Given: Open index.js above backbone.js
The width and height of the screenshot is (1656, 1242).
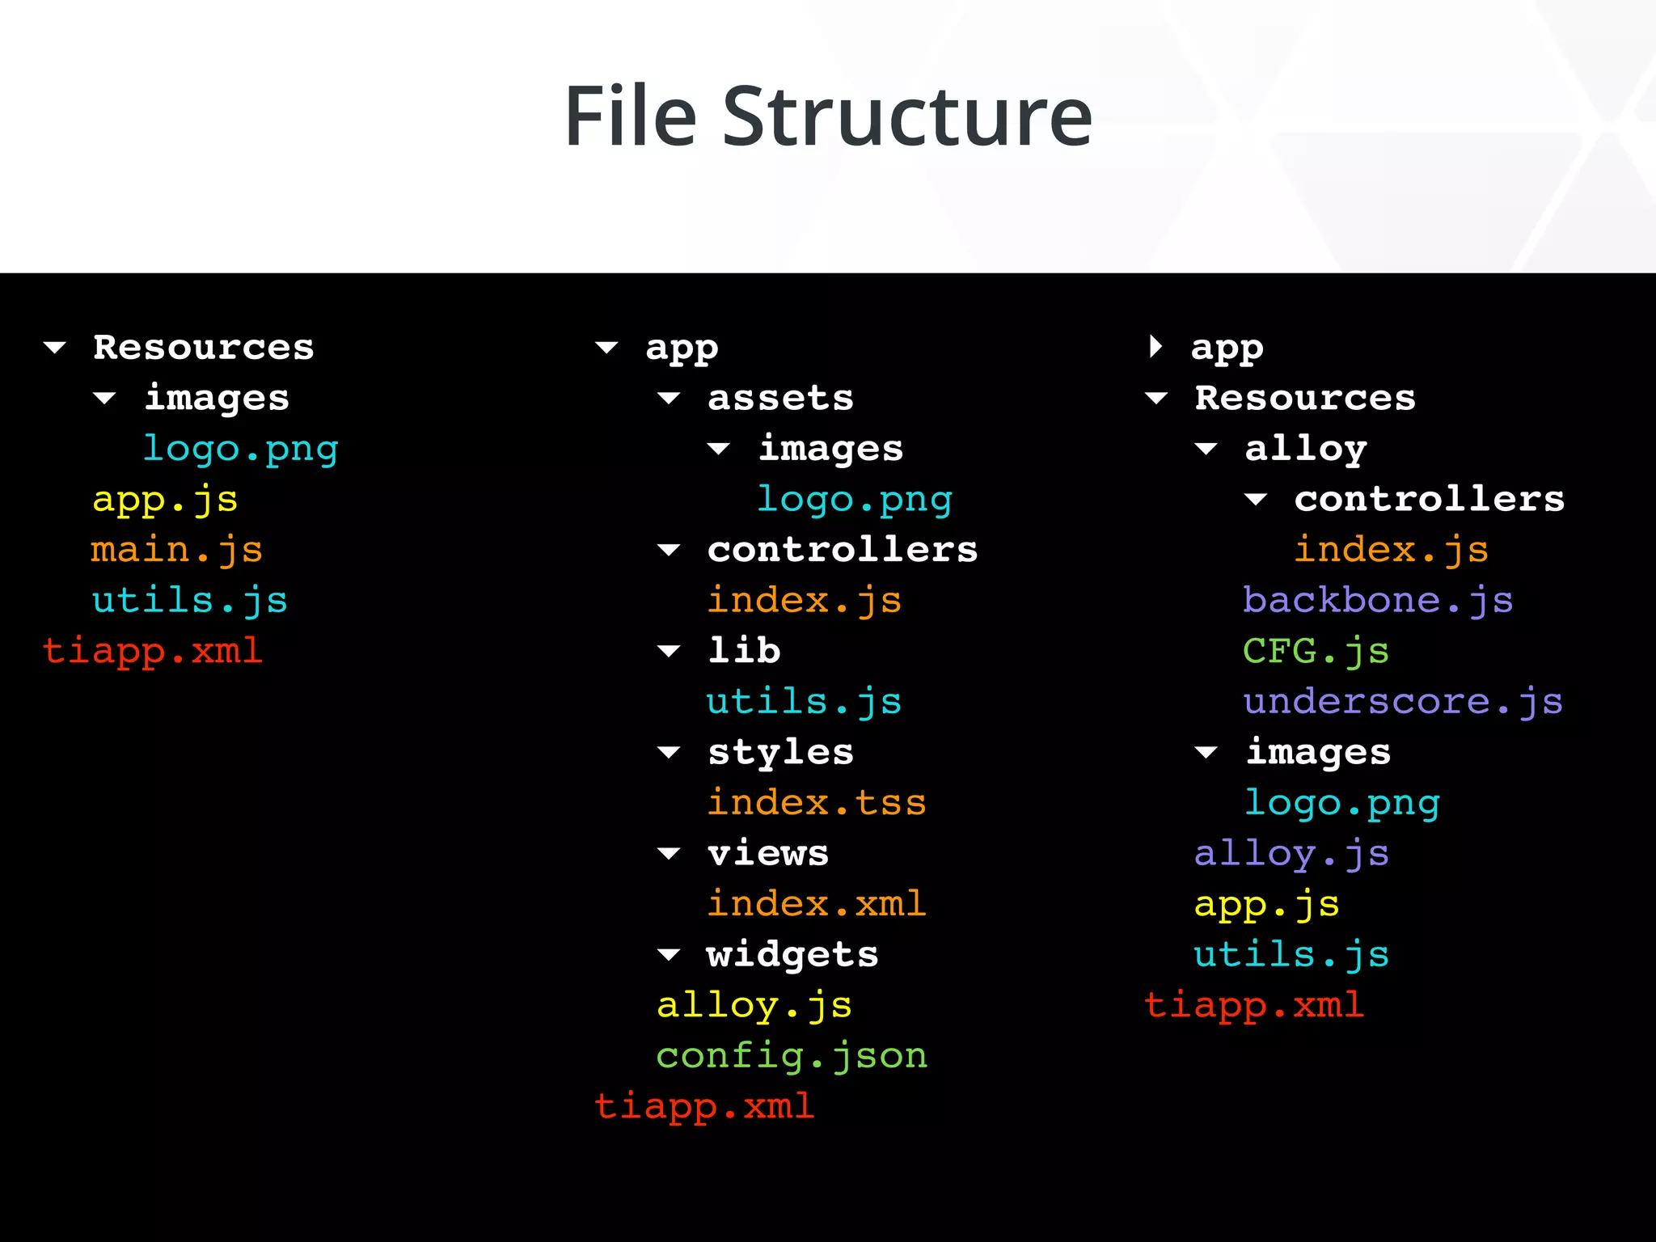Looking at the screenshot, I should (x=1391, y=550).
